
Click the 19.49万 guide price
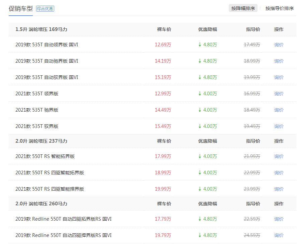252,126
